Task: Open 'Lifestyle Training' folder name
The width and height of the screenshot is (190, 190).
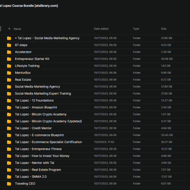Action: pos(27,66)
